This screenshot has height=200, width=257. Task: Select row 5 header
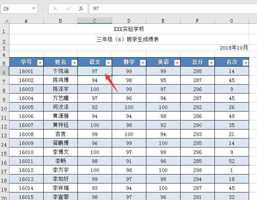[x=4, y=62]
